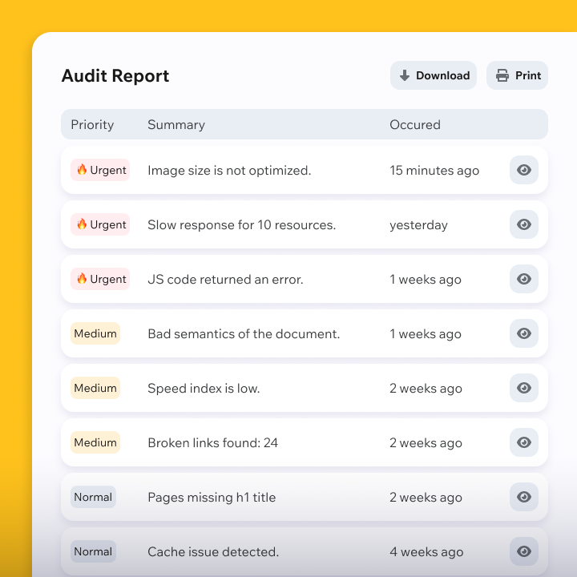
Task: Select the Audit Report heading
Action: 115,76
